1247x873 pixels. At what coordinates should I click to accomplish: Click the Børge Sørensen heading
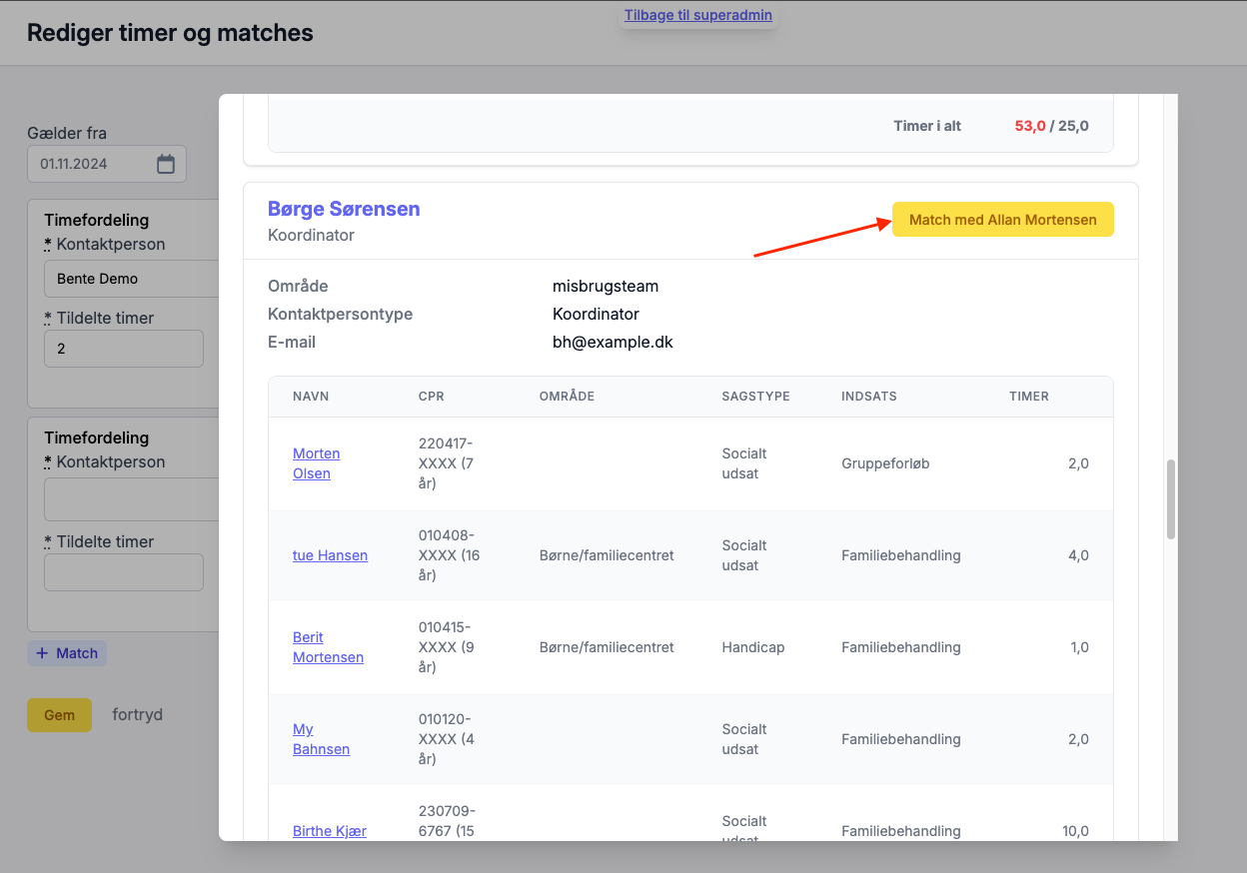coord(344,209)
